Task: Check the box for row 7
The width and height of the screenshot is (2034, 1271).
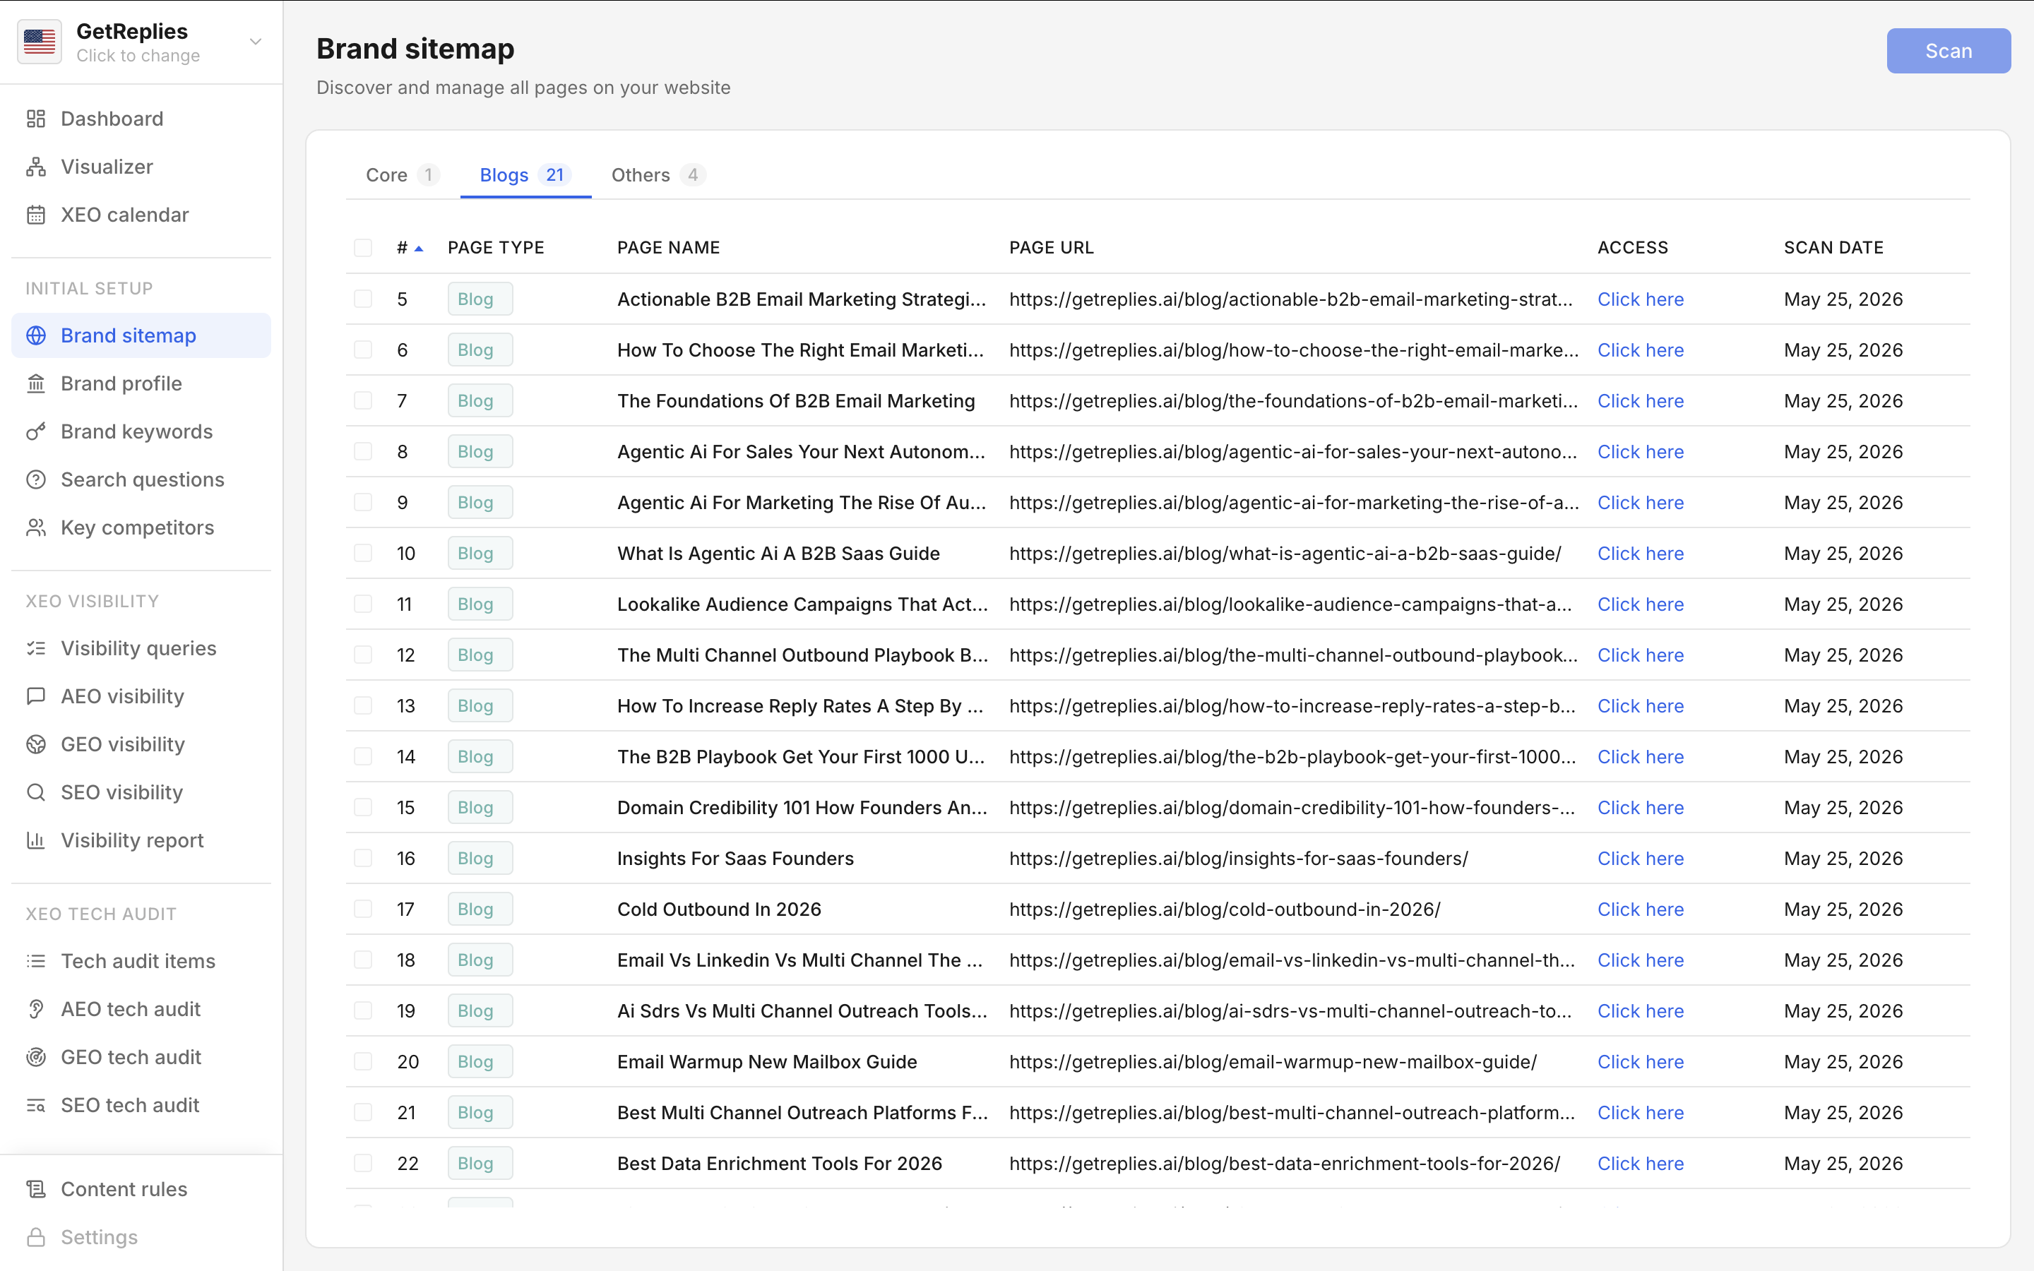Action: [x=363, y=400]
